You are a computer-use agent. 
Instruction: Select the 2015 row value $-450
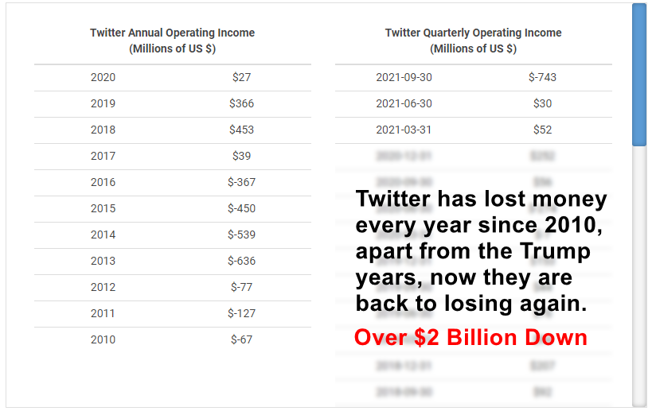[x=241, y=208]
